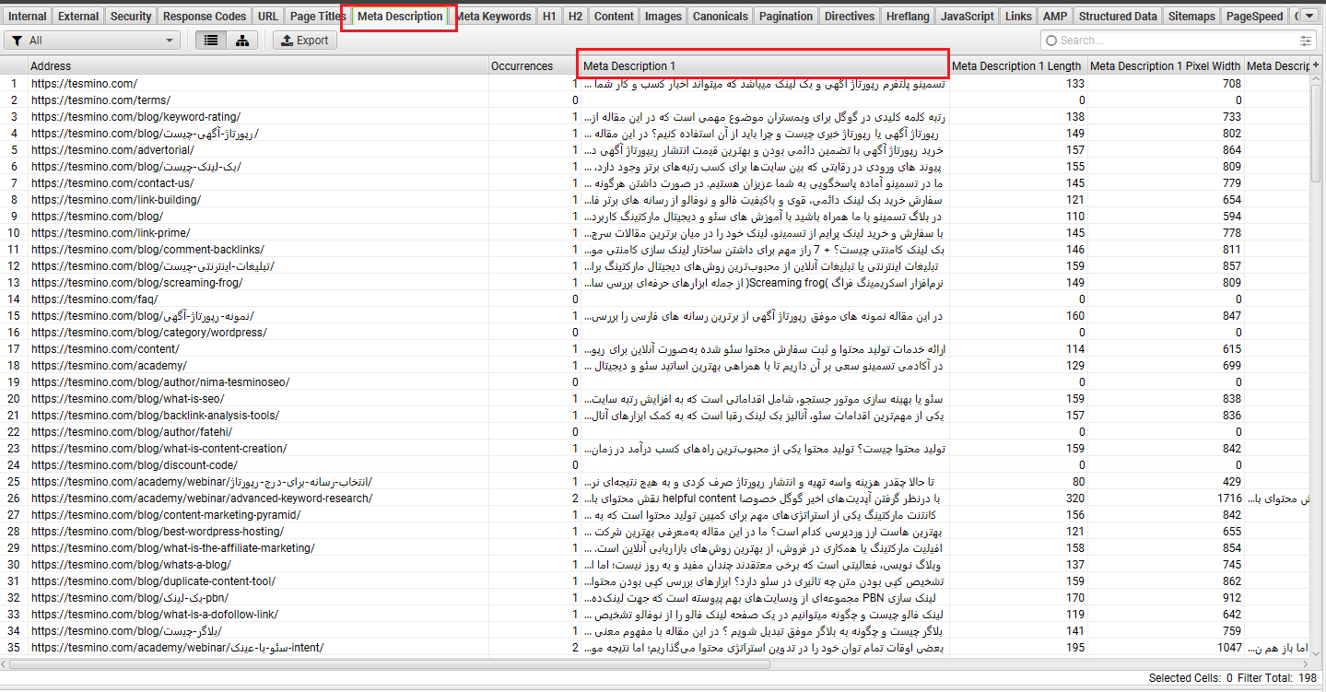The image size is (1326, 692).
Task: Click the Filter Total: 198 status text
Action: pyautogui.click(x=1276, y=678)
